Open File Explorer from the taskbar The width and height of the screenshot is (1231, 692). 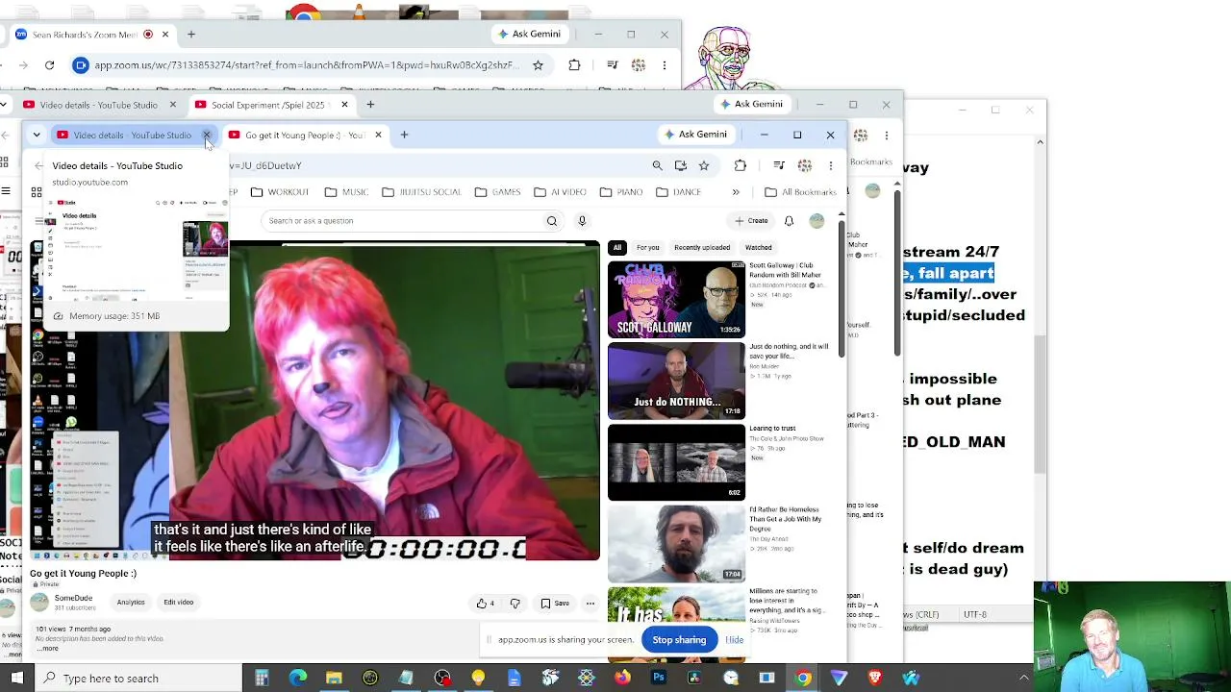point(334,679)
